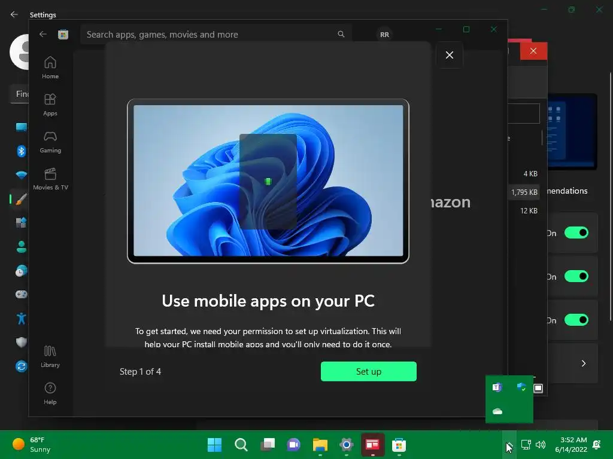Open Windows Update icon in Settings sidebar
This screenshot has height=459, width=613.
pyautogui.click(x=21, y=366)
